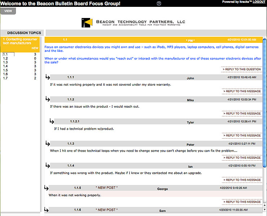Click Ian's name on post 1.1.4
The width and height of the screenshot is (267, 216).
pos(191,167)
